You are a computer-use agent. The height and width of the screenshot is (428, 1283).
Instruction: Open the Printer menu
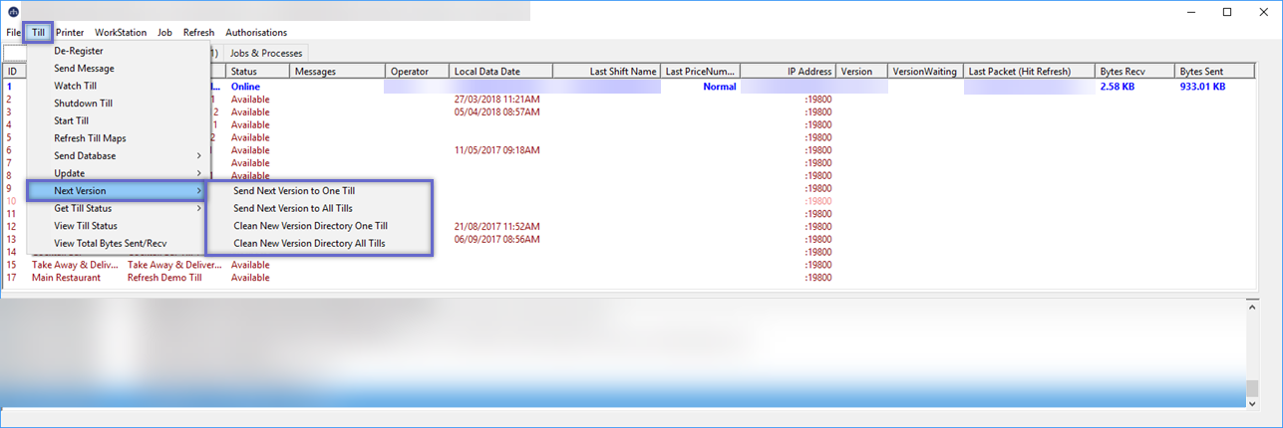[70, 33]
